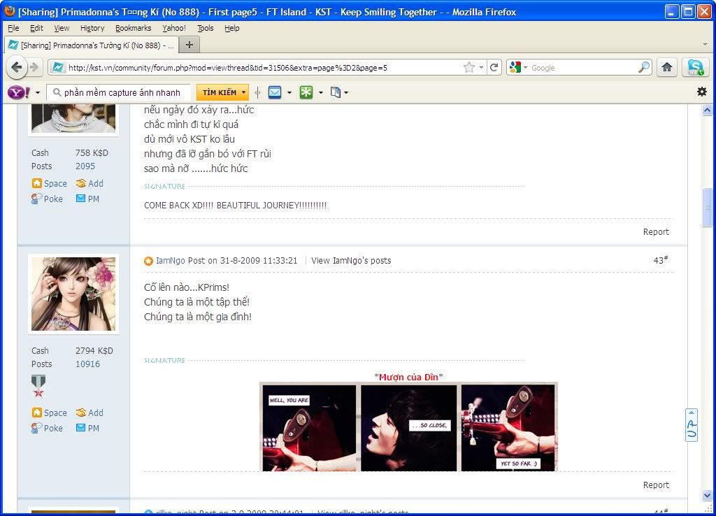
Task: Expand the bookmarks page icon dropdown
Action: pos(346,93)
